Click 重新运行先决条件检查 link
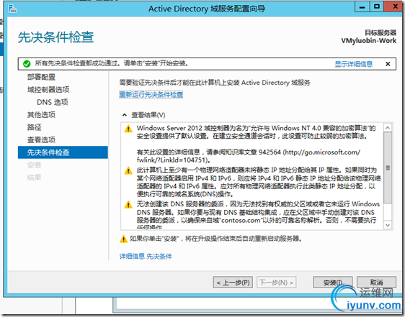 tap(151, 95)
